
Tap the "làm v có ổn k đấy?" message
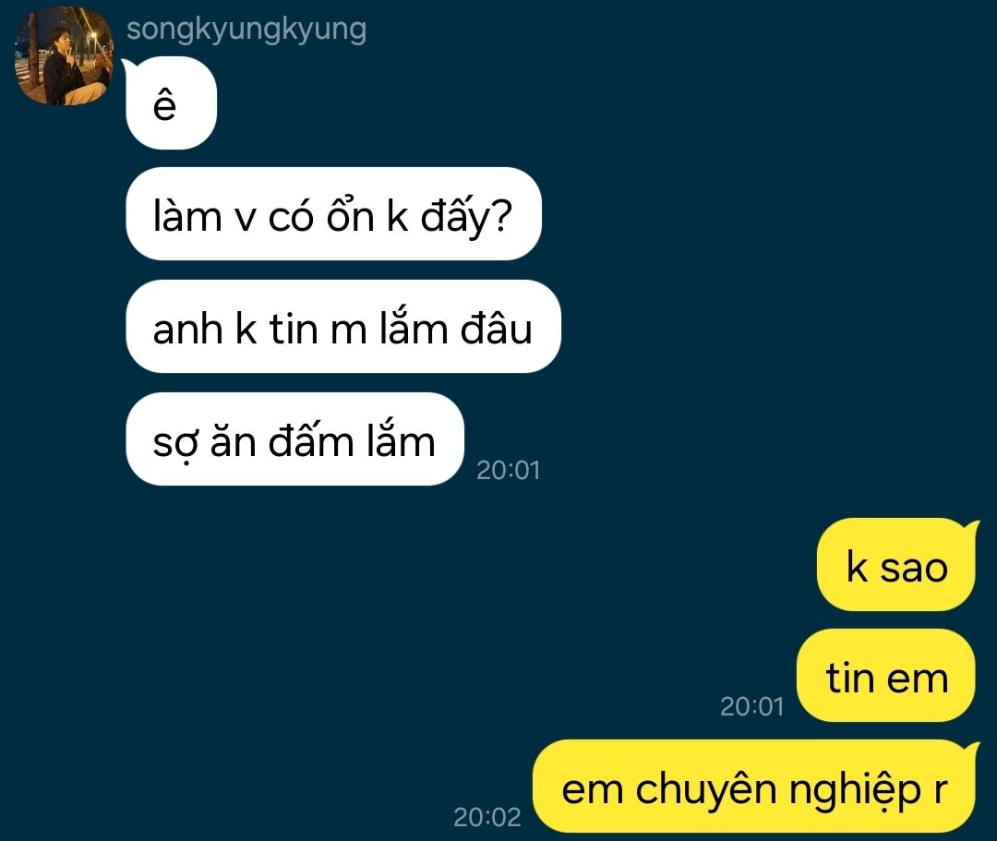[x=334, y=214]
